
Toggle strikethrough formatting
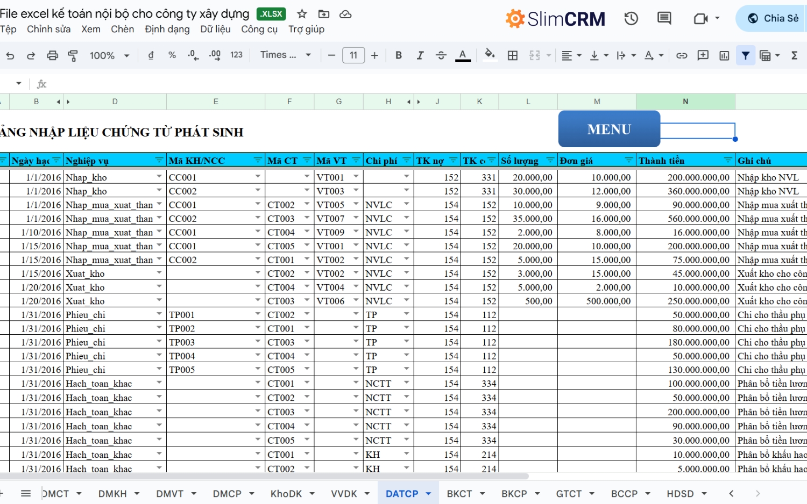pyautogui.click(x=441, y=55)
